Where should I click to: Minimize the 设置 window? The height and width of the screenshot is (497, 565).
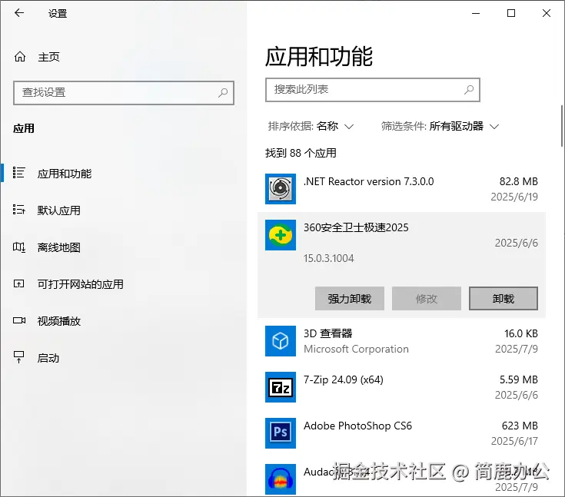476,13
